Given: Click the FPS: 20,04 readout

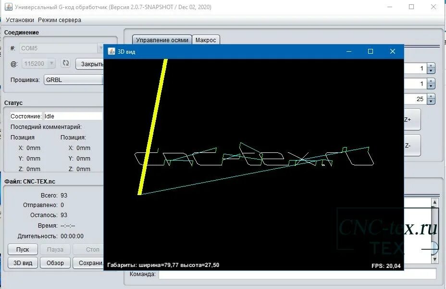Looking at the screenshot, I should [x=386, y=266].
